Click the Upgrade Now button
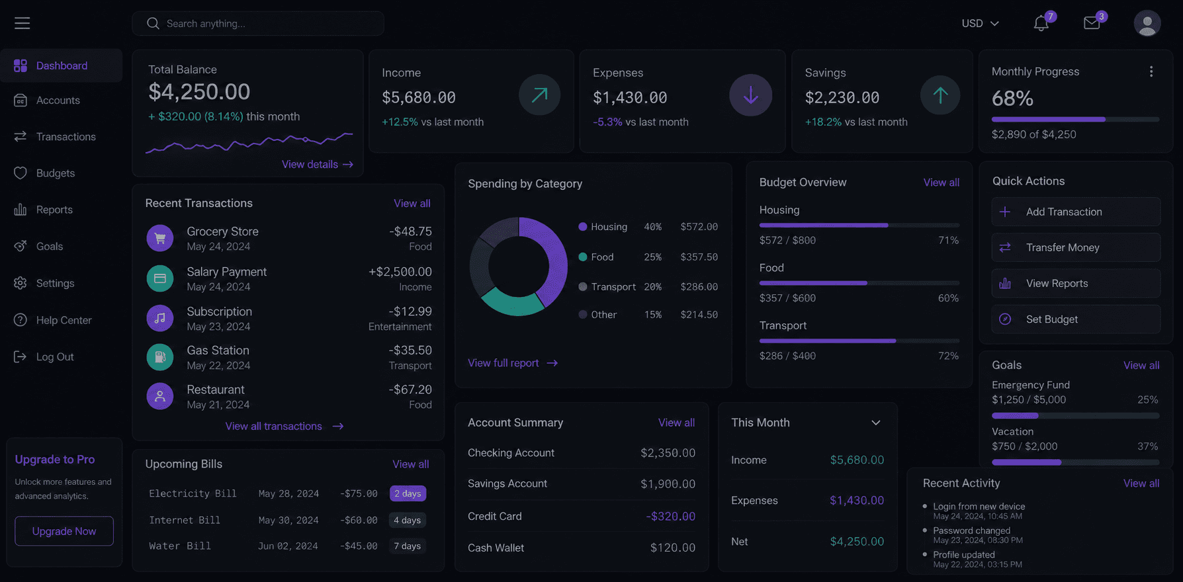This screenshot has height=582, width=1183. [x=64, y=531]
